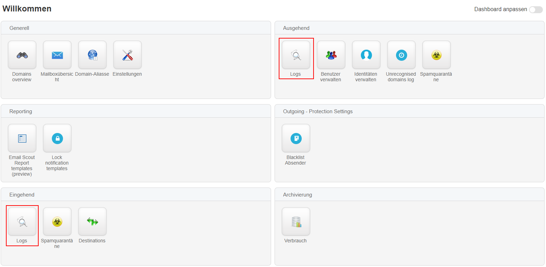Click the Outgoing - Protection Settings header

click(318, 111)
